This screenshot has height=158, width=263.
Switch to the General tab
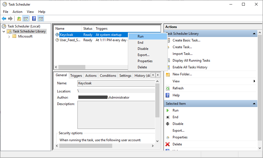point(61,75)
